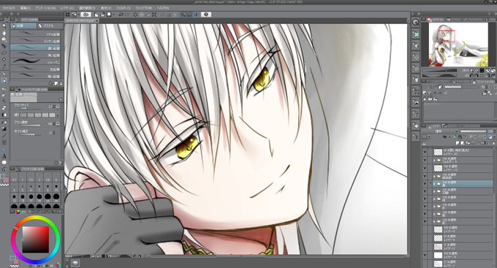Click the brush size value field
497x268 pixels.
click(50, 107)
